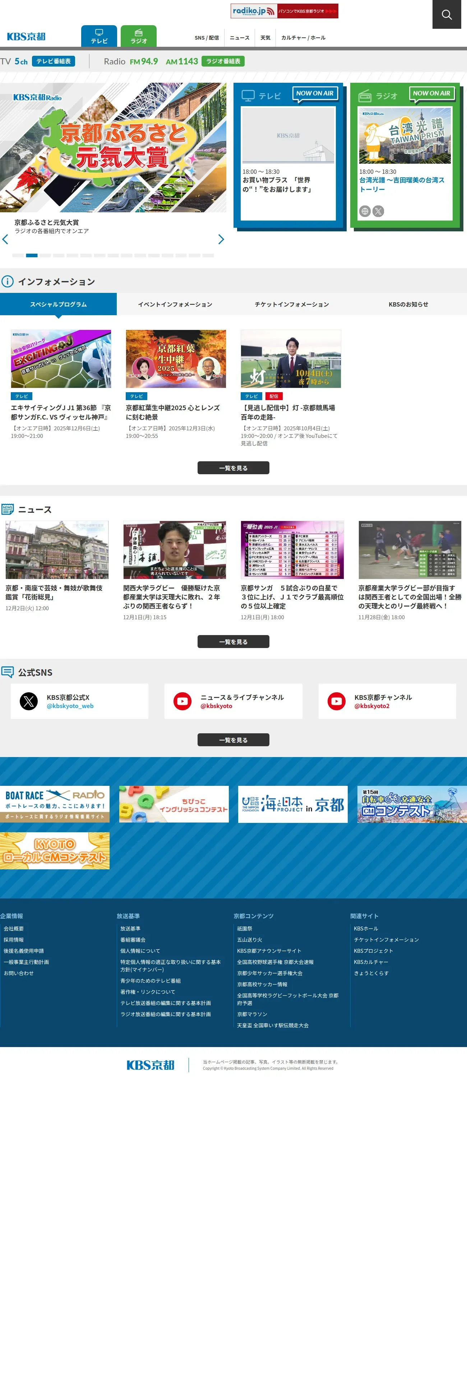Open 京都産業大学ラグビー部 news headline

pyautogui.click(x=410, y=597)
